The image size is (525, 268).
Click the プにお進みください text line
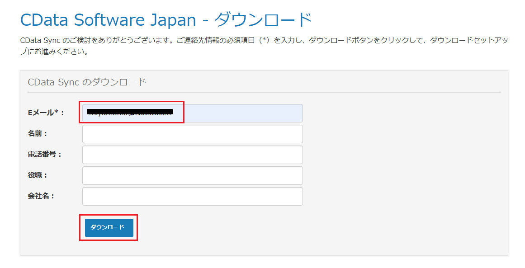pos(54,52)
